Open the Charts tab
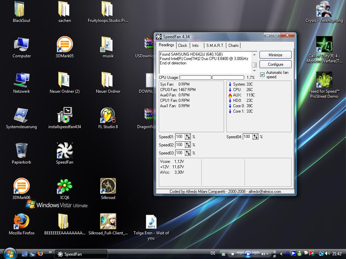346x259 pixels. pyautogui.click(x=233, y=46)
